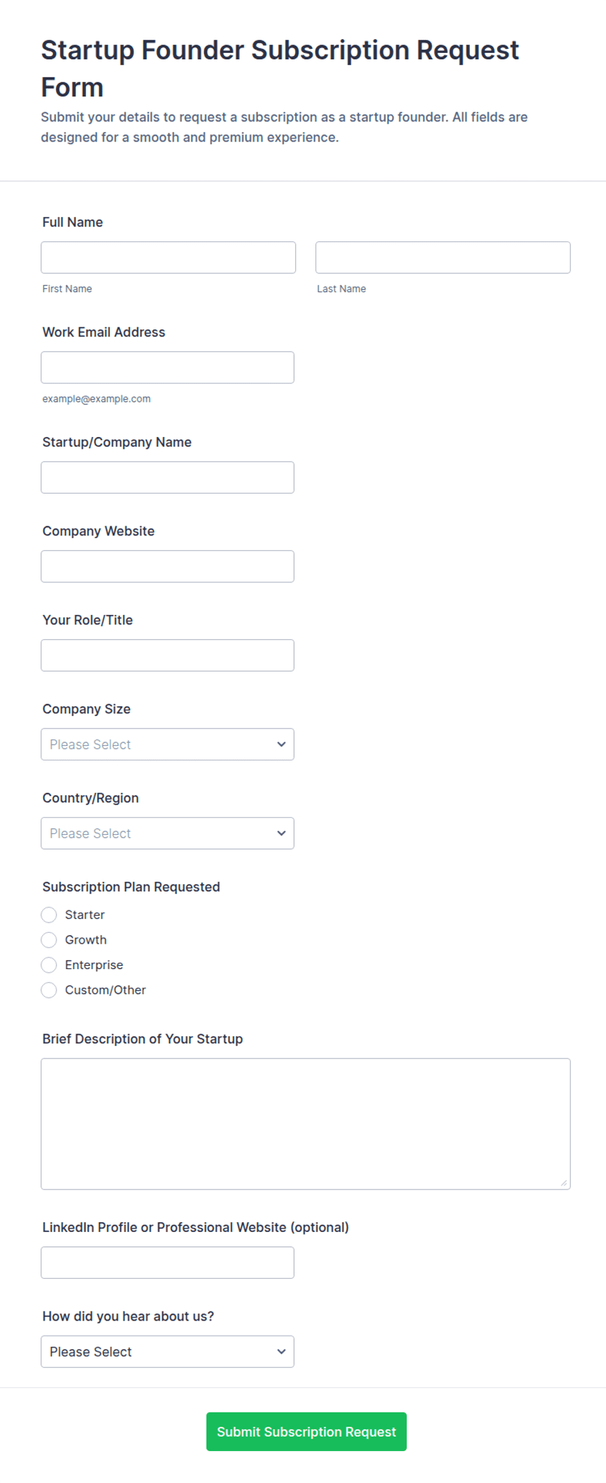Image resolution: width=606 pixels, height=1483 pixels.
Task: Click the Brief Description of Your Startup textarea
Action: (x=306, y=1124)
